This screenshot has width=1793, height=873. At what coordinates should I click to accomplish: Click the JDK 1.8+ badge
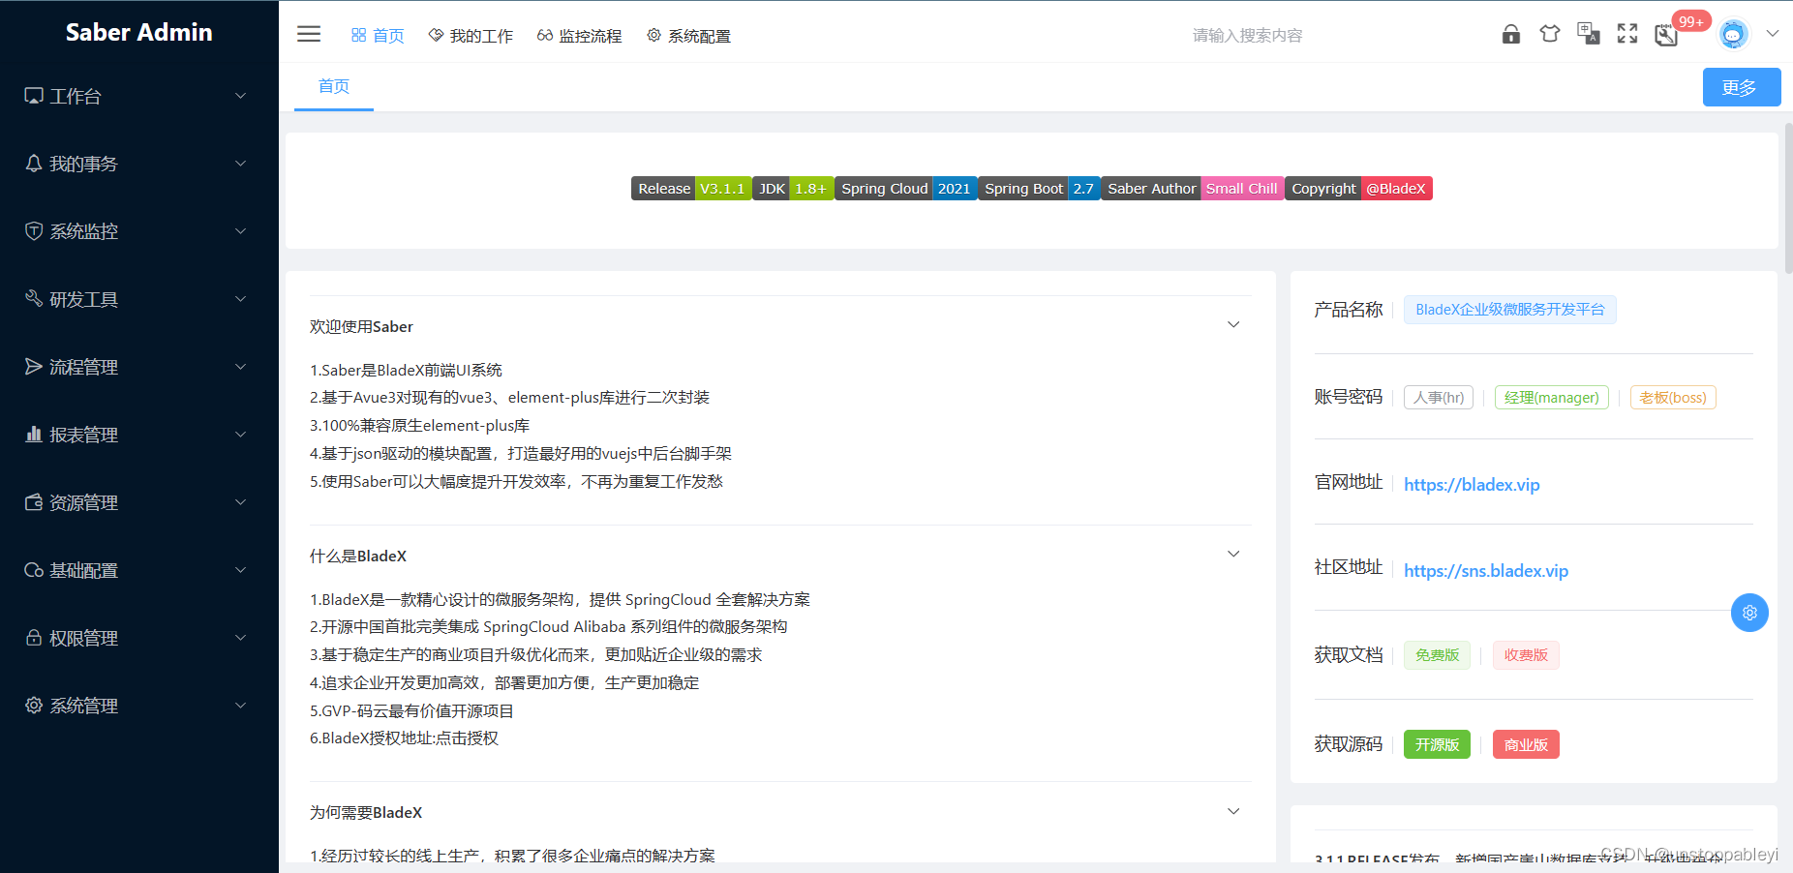[x=793, y=189]
